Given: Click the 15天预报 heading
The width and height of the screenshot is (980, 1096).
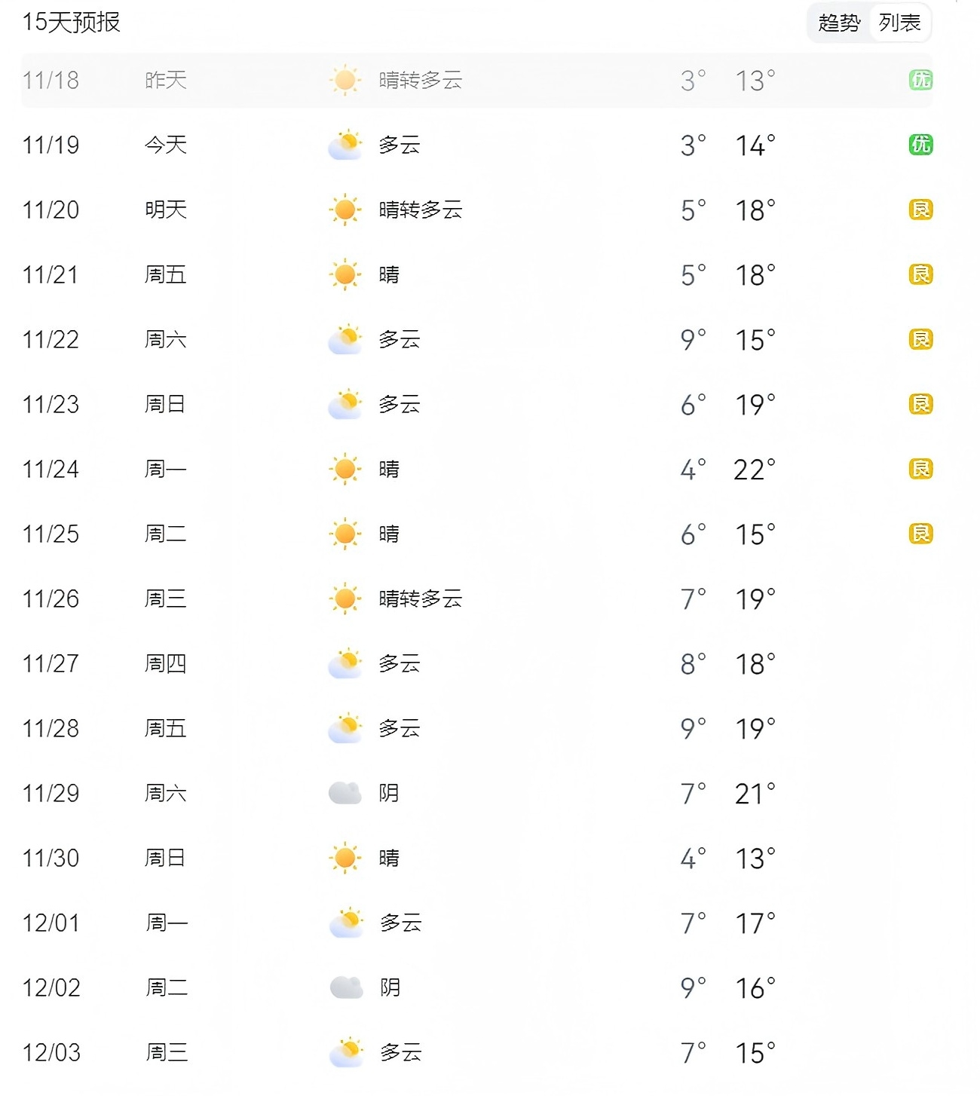Looking at the screenshot, I should coord(72,23).
